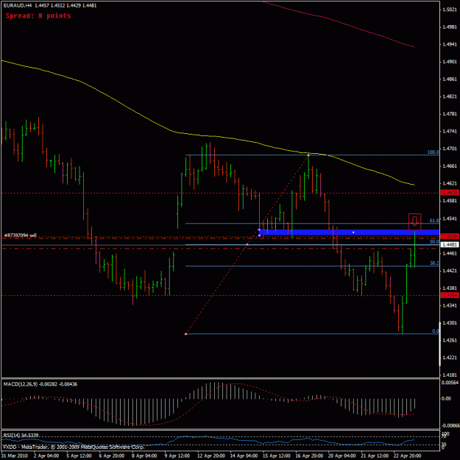Click the 1.4821 price scale value
460x460 pixels.
[449, 96]
